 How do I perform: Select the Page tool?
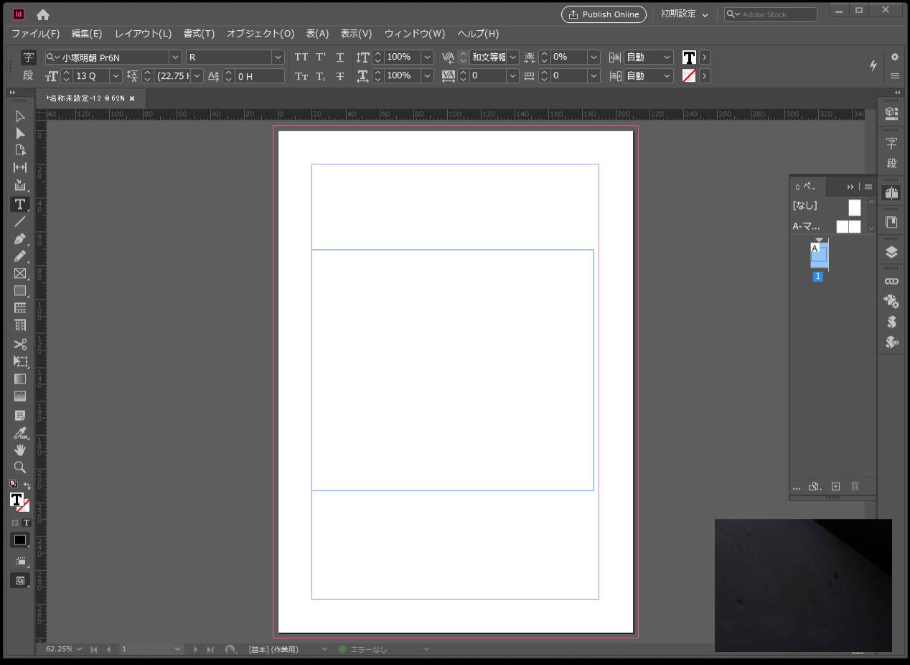pos(20,150)
